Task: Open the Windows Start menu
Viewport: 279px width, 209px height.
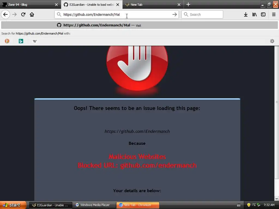Action: 13,205
